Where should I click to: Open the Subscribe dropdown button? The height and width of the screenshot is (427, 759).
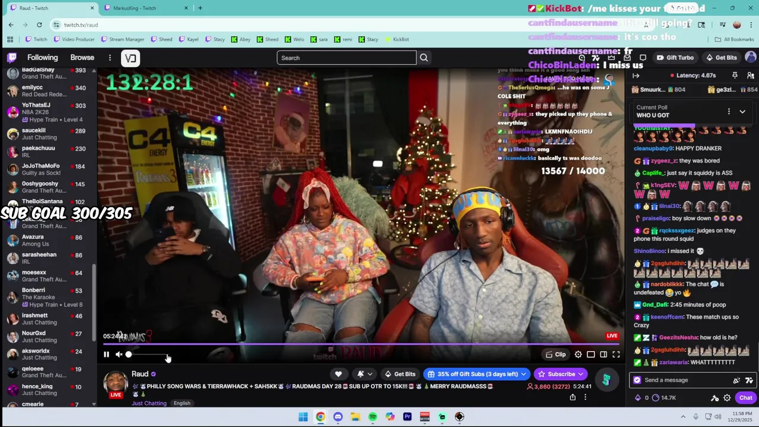(x=560, y=374)
